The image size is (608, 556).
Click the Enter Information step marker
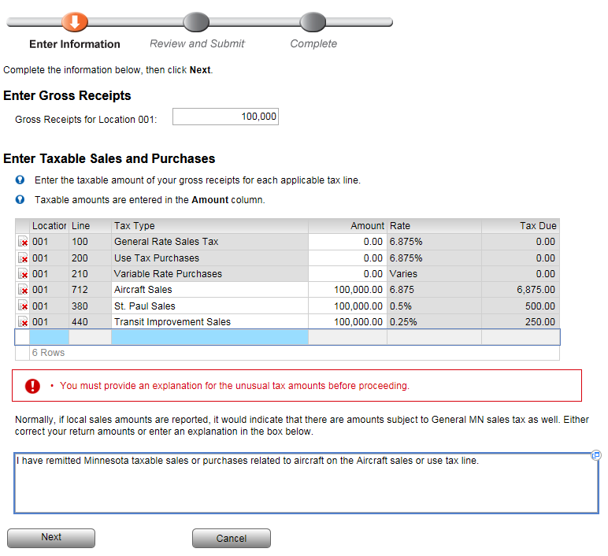tap(75, 21)
